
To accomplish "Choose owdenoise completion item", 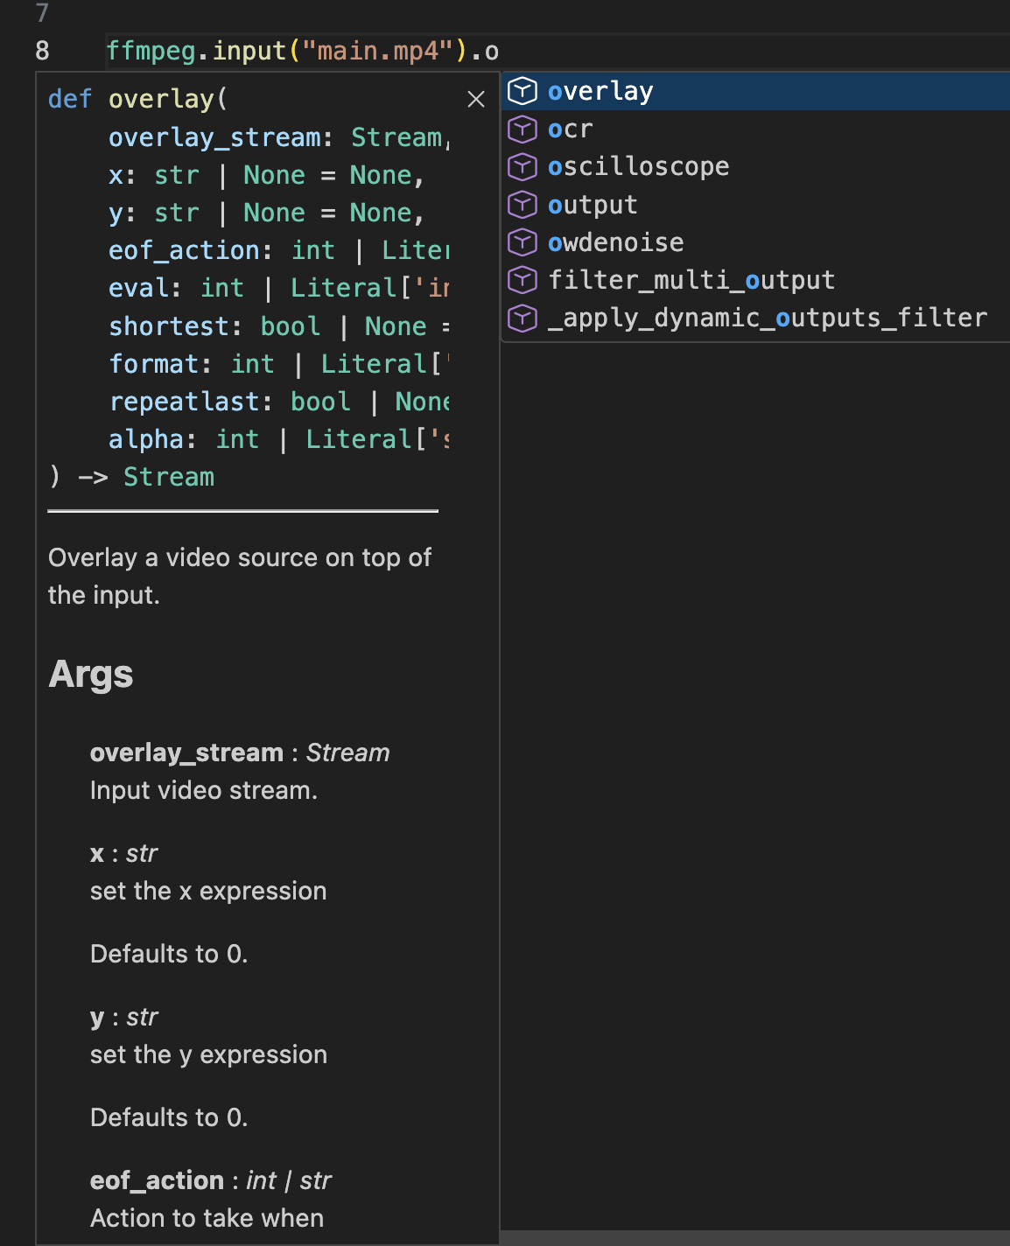I will [x=756, y=242].
